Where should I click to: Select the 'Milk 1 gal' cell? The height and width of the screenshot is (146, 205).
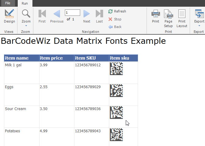(22, 73)
